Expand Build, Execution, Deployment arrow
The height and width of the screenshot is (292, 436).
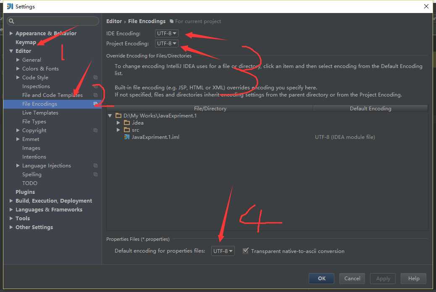click(x=11, y=201)
